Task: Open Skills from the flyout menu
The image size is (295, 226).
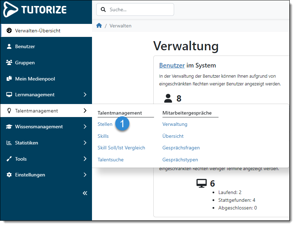Action: click(x=103, y=136)
